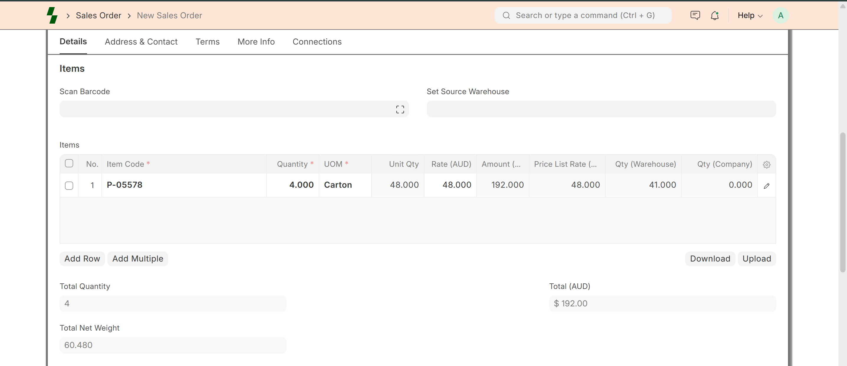Select all rows in header checkbox
847x366 pixels.
69,164
